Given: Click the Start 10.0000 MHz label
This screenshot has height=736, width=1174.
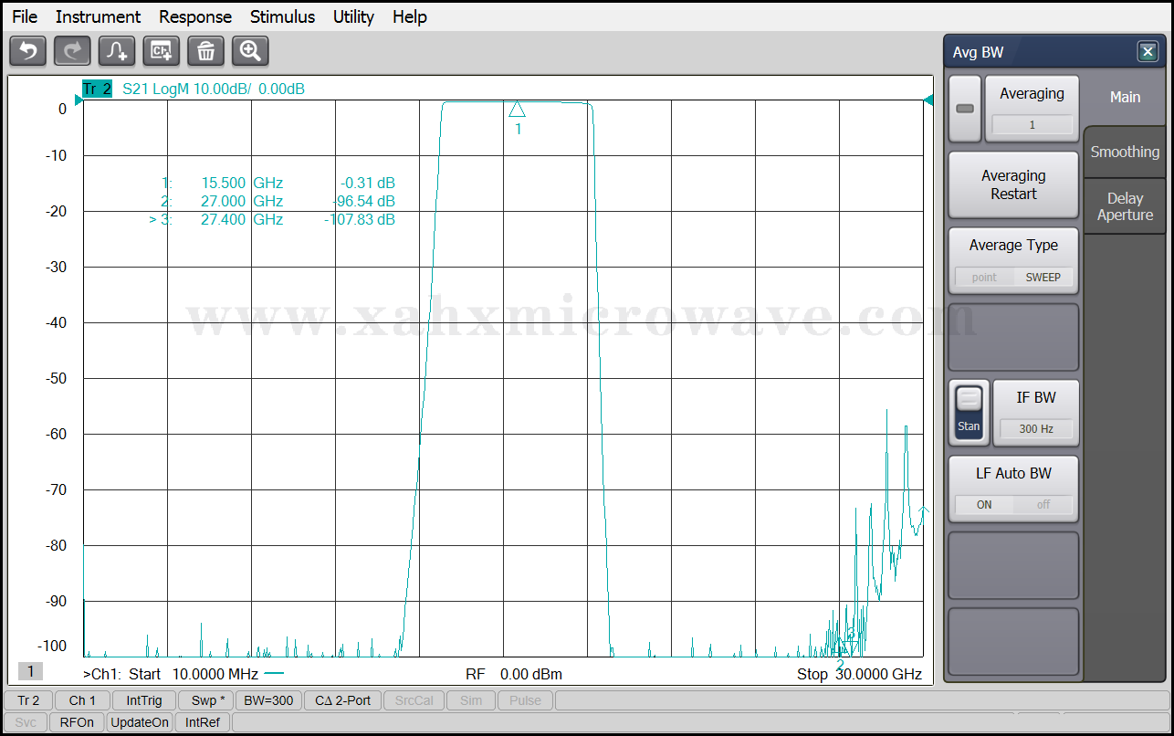Looking at the screenshot, I should (x=193, y=674).
